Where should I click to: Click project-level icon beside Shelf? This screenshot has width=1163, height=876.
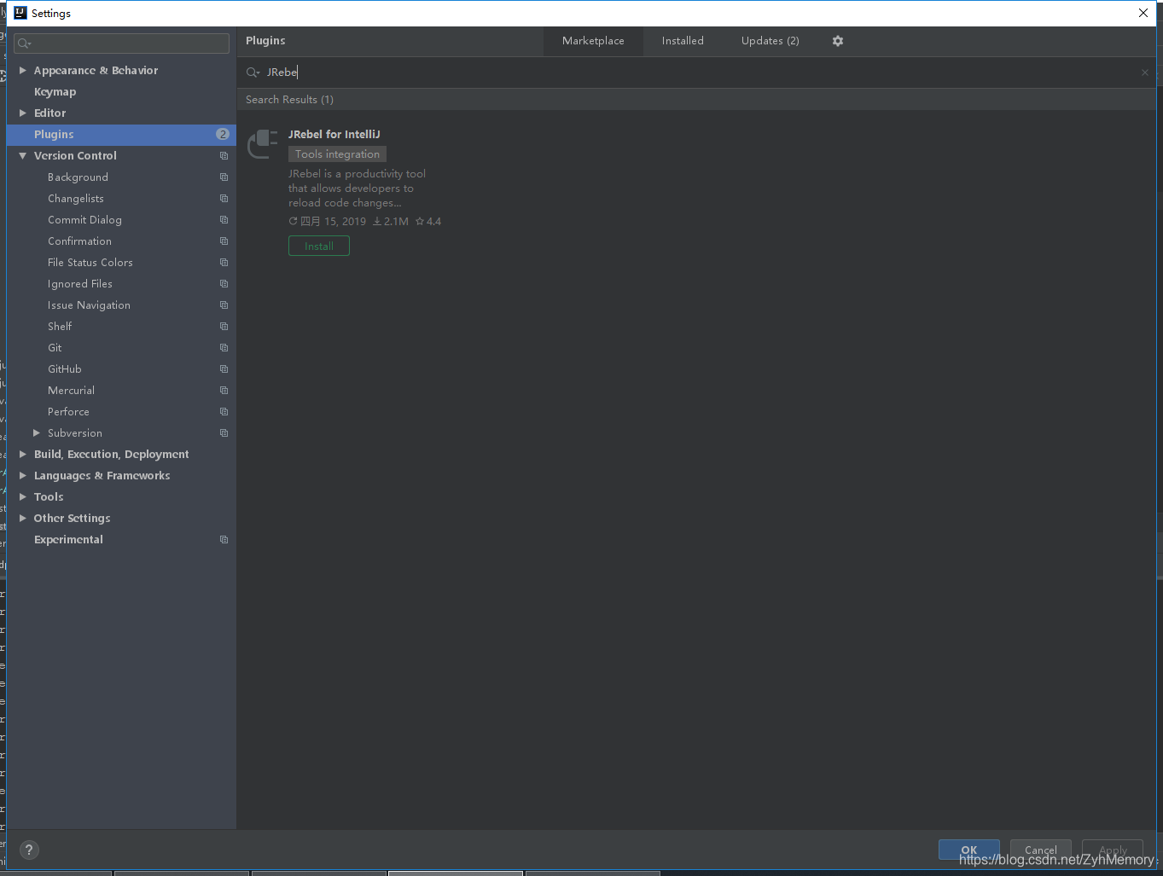[224, 327]
